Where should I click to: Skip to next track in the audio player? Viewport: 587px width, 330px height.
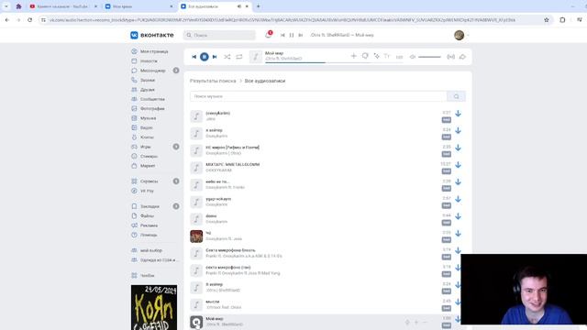[x=215, y=57]
